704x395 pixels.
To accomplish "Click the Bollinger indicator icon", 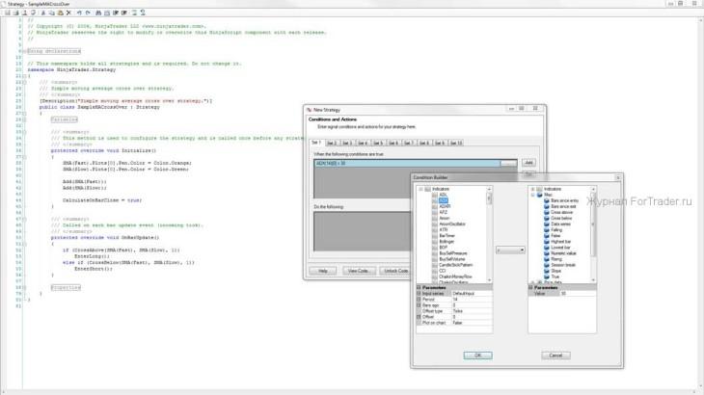I will (x=435, y=242).
